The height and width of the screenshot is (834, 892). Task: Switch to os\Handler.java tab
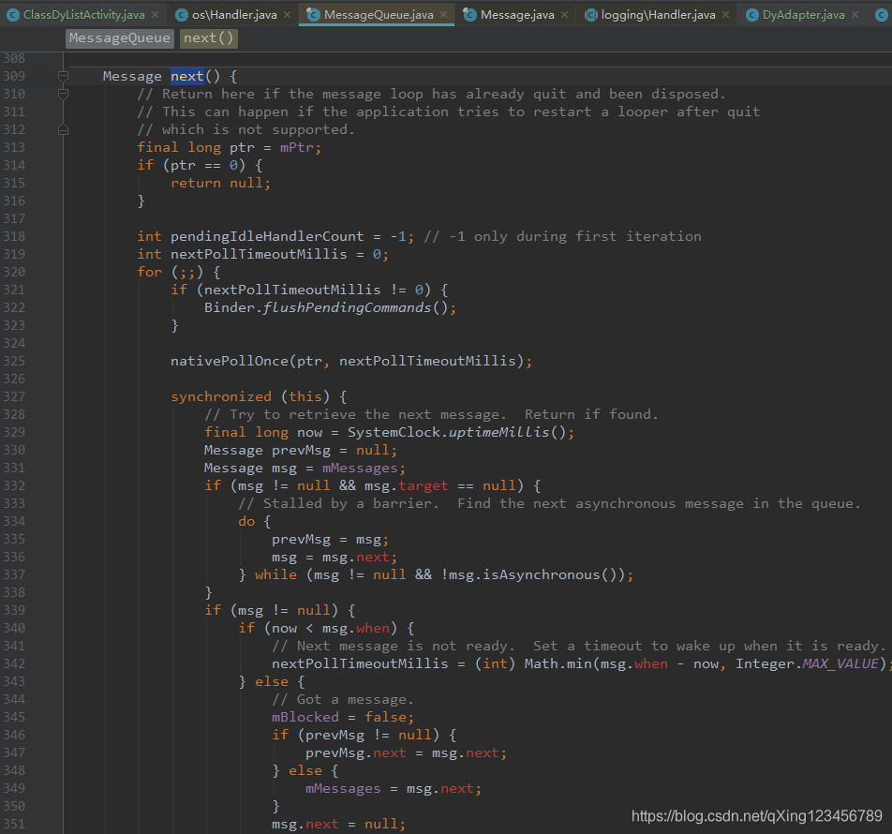click(234, 15)
